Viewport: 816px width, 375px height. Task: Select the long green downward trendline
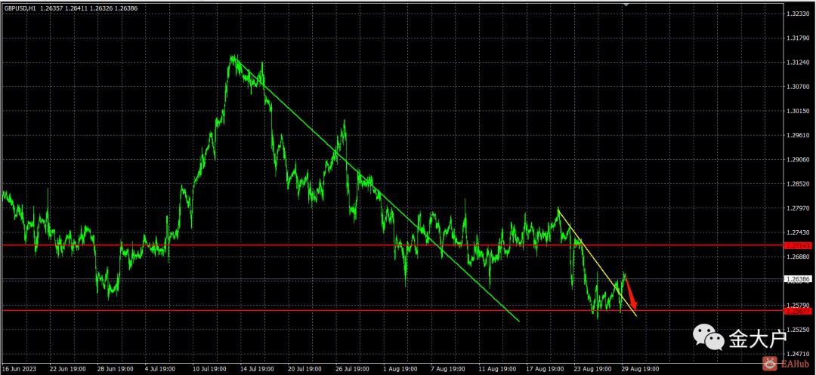(376, 189)
